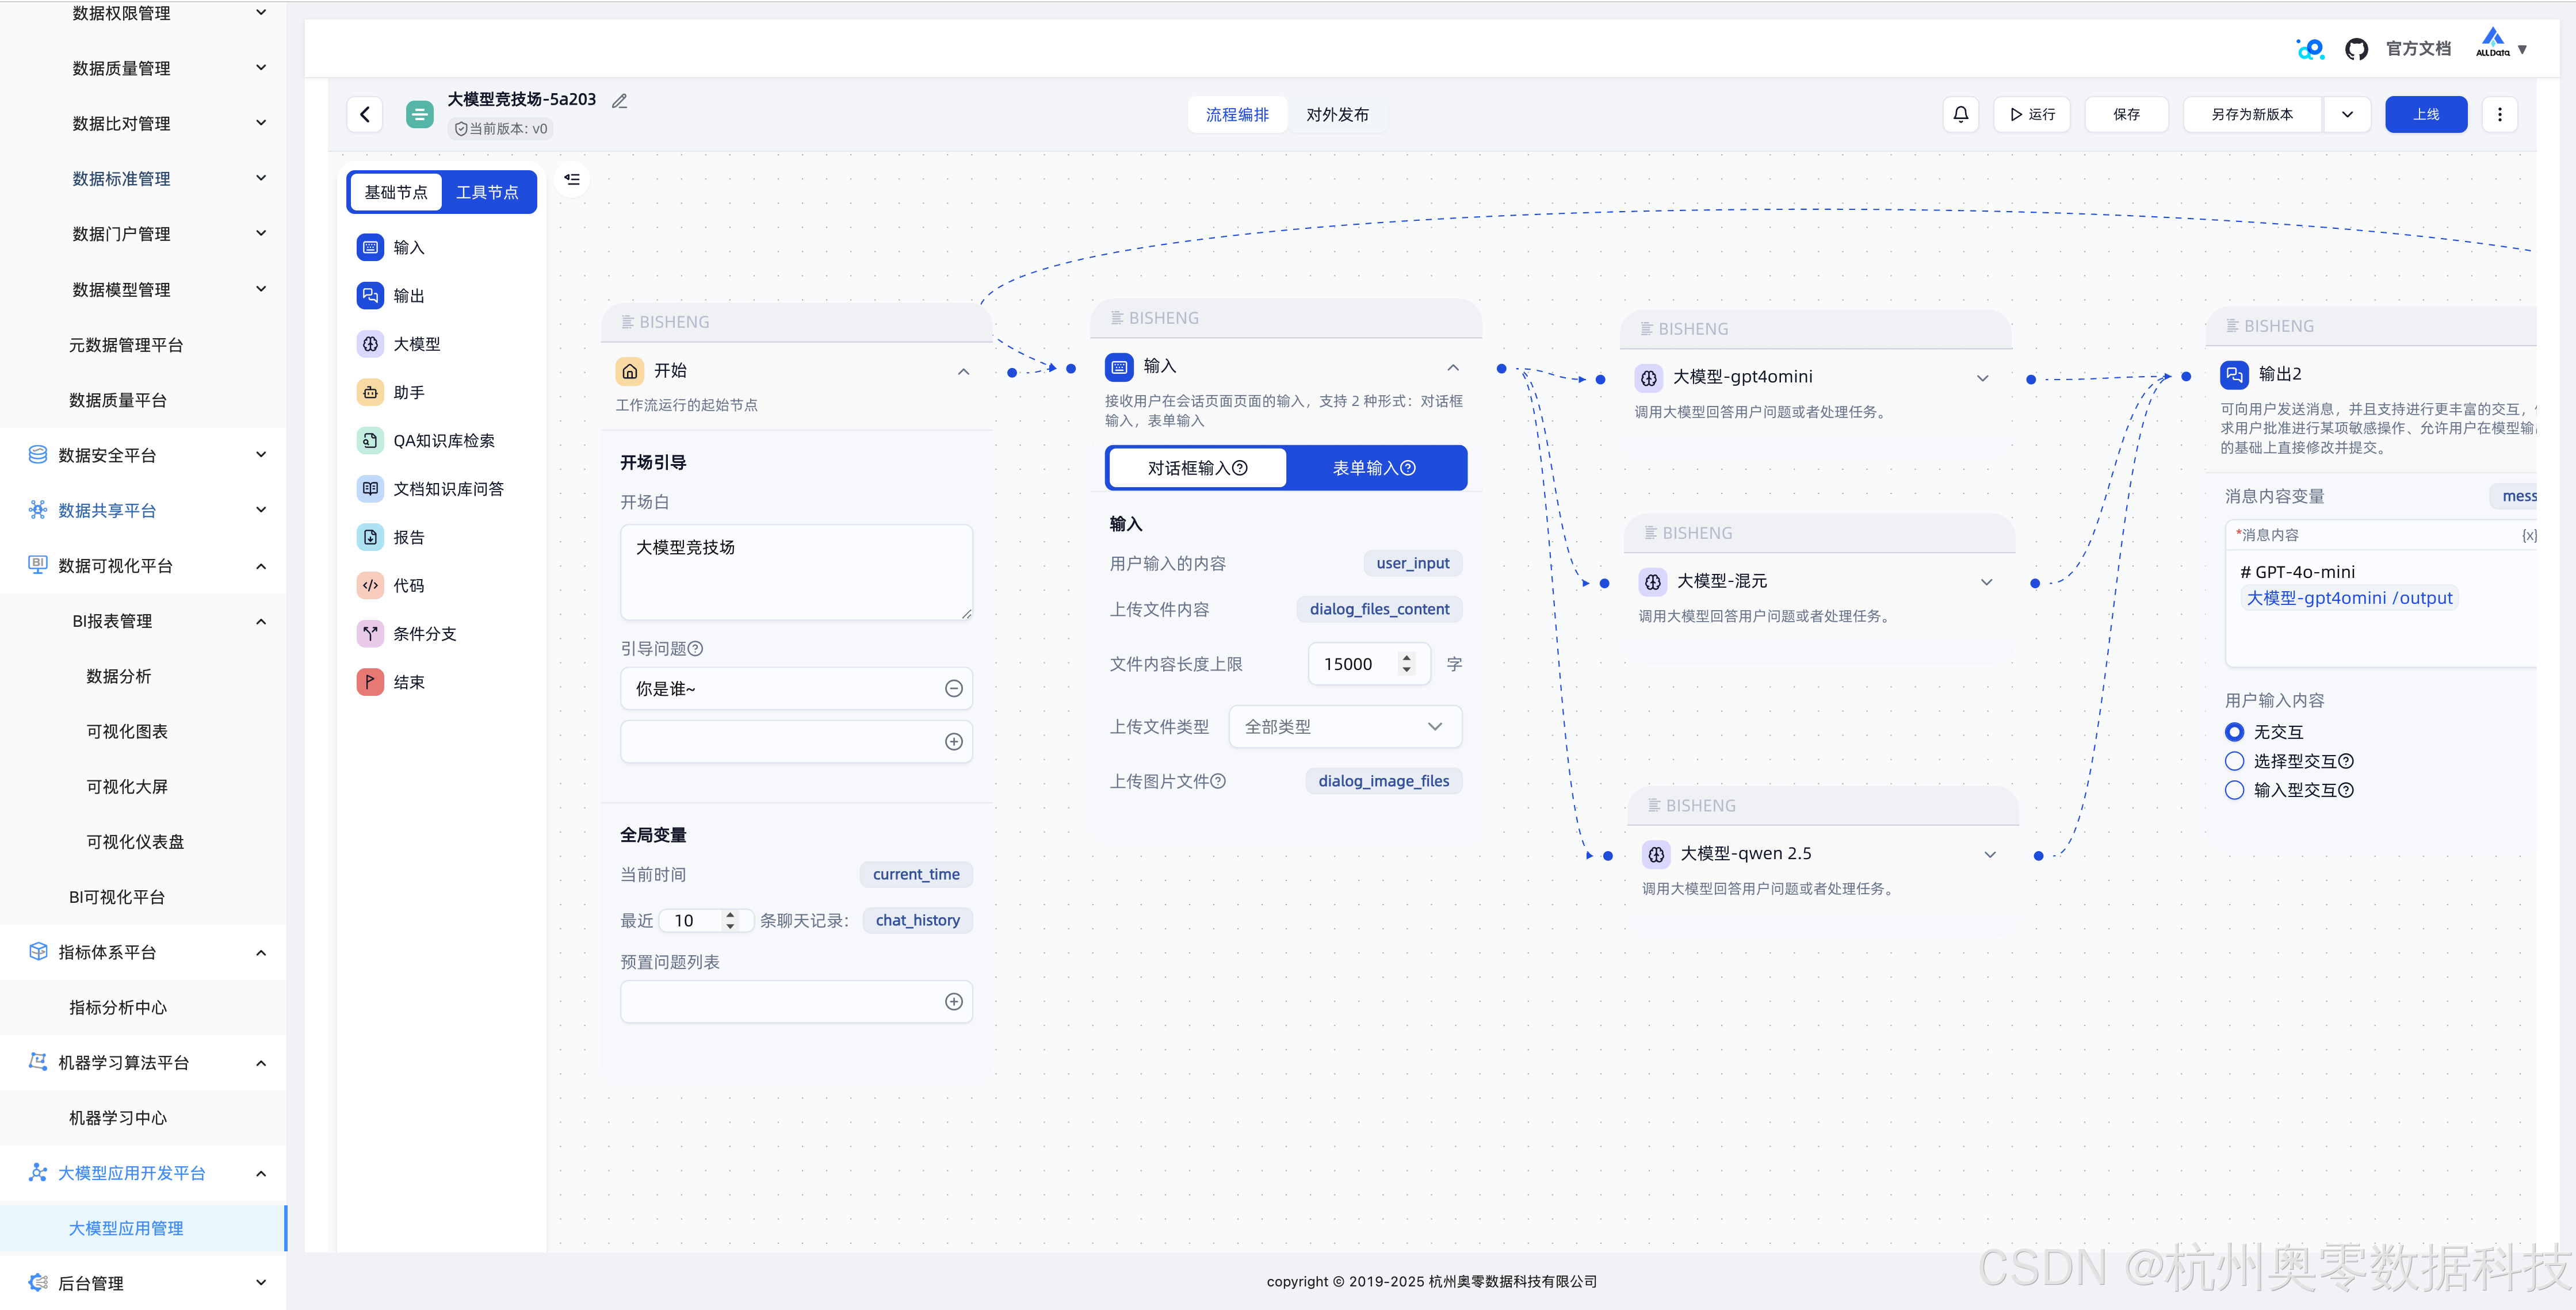Open the ALLData user menu
The height and width of the screenshot is (1310, 2576).
[x=2501, y=46]
